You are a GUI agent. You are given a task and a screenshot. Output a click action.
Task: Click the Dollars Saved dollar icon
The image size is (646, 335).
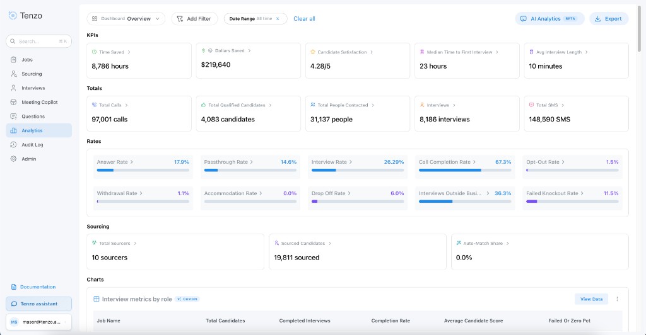[203, 50]
